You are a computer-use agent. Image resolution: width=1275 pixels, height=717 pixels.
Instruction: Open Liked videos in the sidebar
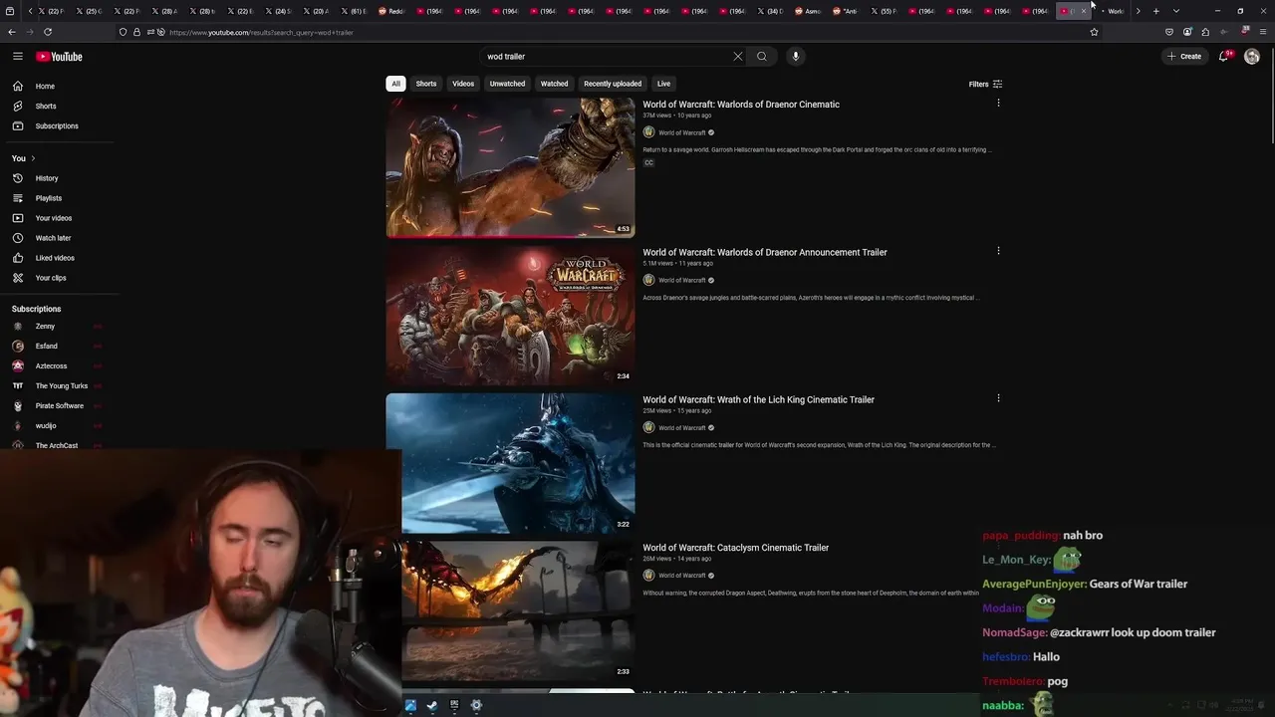58,258
